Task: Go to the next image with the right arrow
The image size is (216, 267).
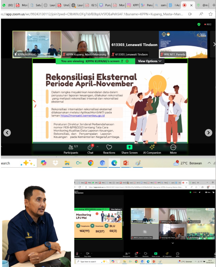Action: tap(209, 132)
